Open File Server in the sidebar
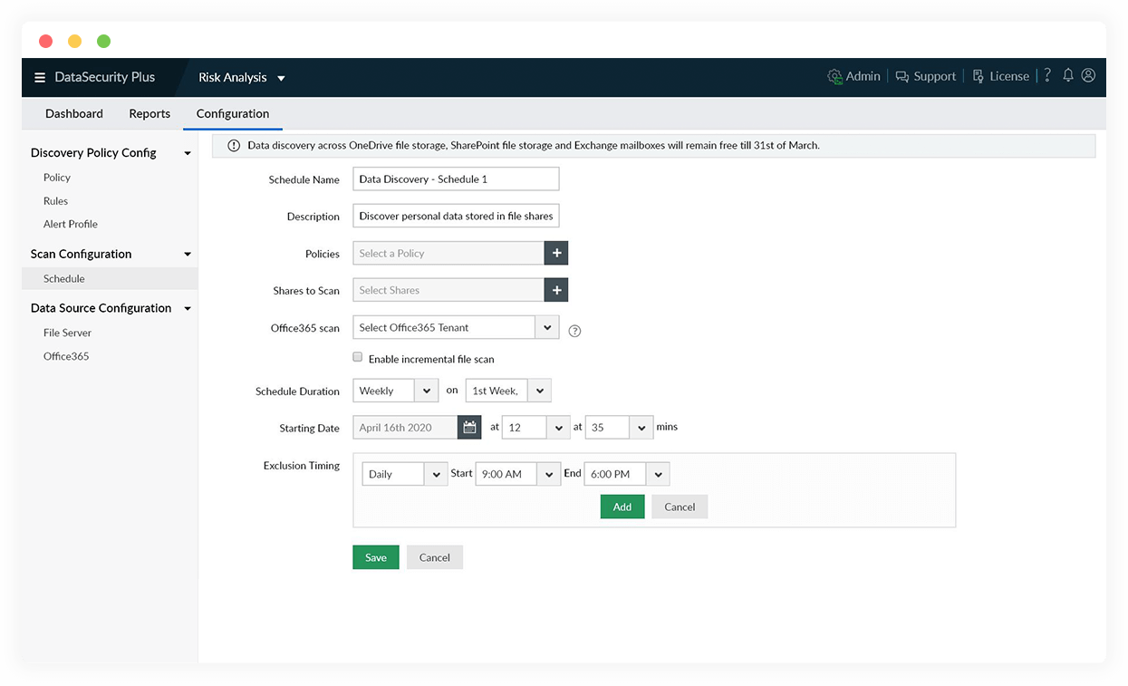The image size is (1128, 686). coord(67,333)
